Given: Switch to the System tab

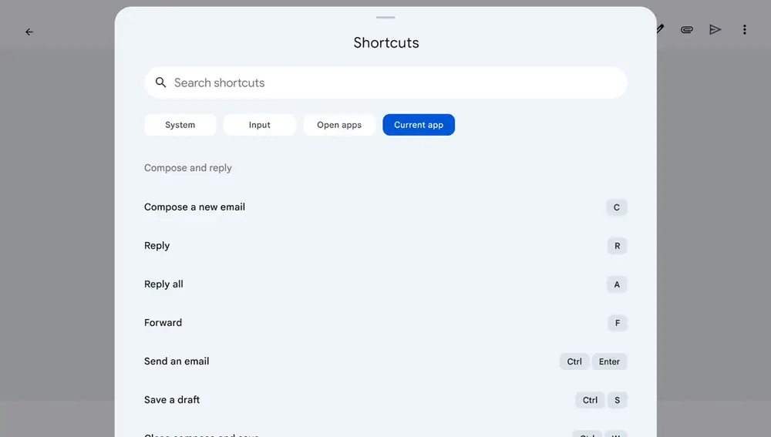Looking at the screenshot, I should pyautogui.click(x=180, y=125).
